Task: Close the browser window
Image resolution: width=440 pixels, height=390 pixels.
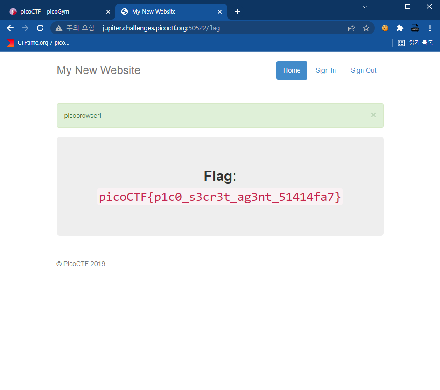Action: click(x=429, y=7)
